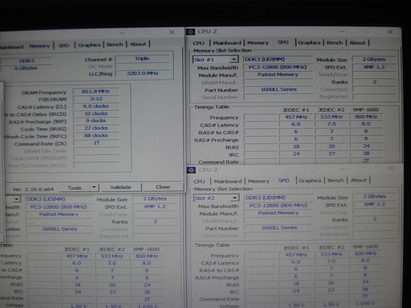Close the Slot #1 CPU-Z window
Image resolution: width=411 pixels, height=308 pixels.
tap(390, 32)
